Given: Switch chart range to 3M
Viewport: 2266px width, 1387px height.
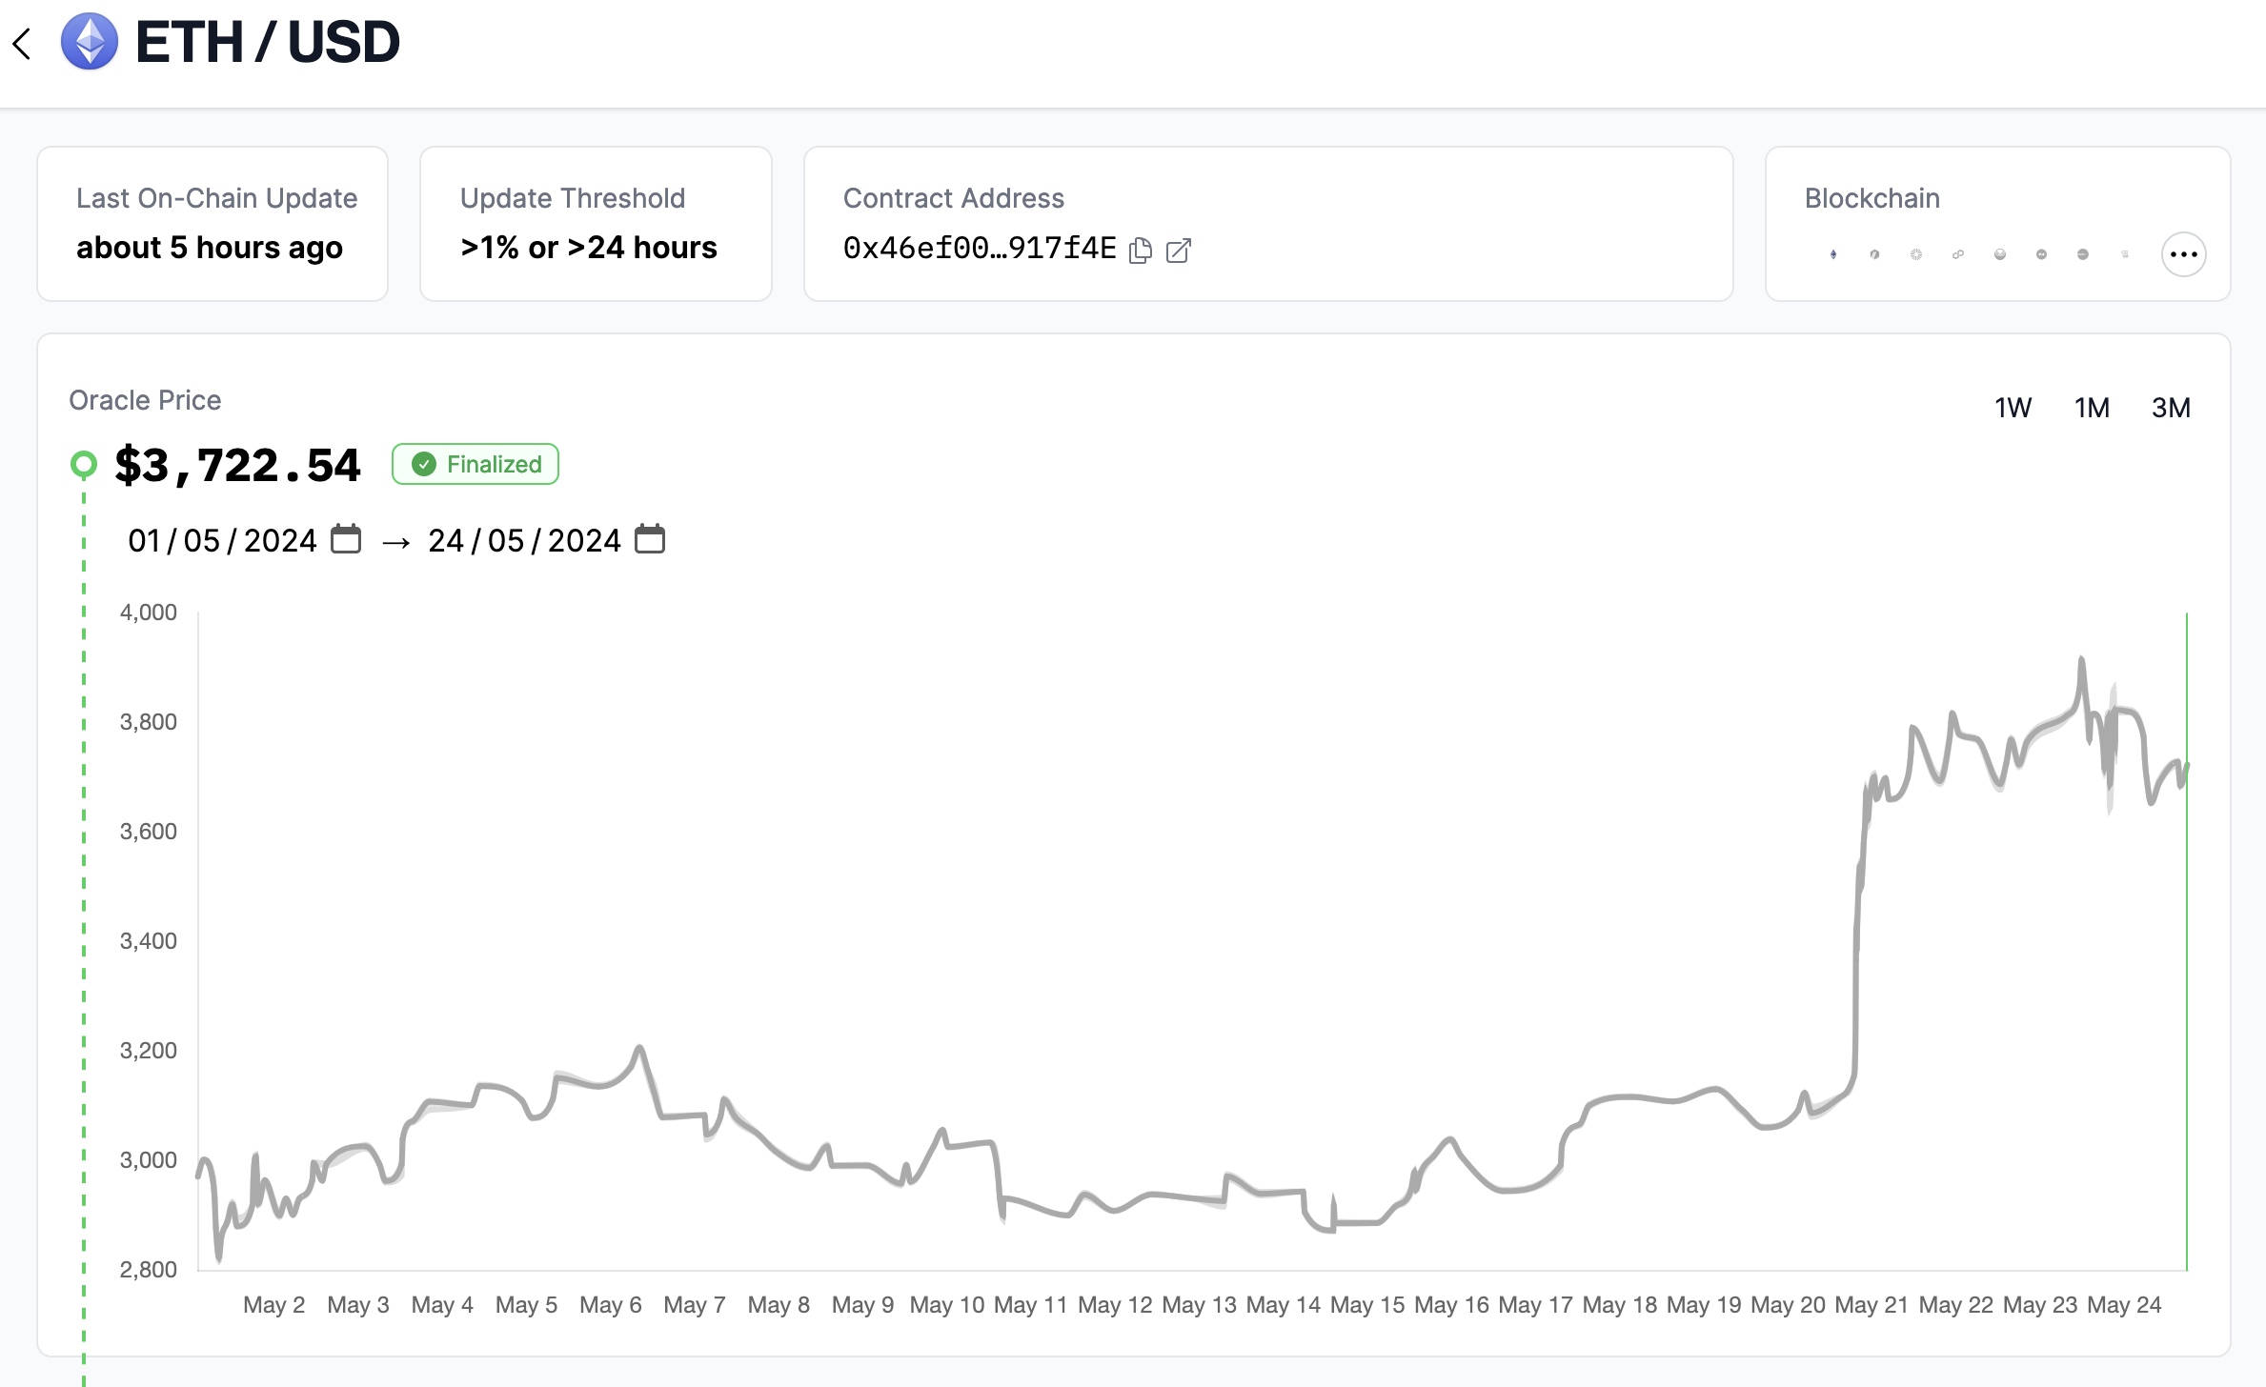Looking at the screenshot, I should (x=2171, y=408).
